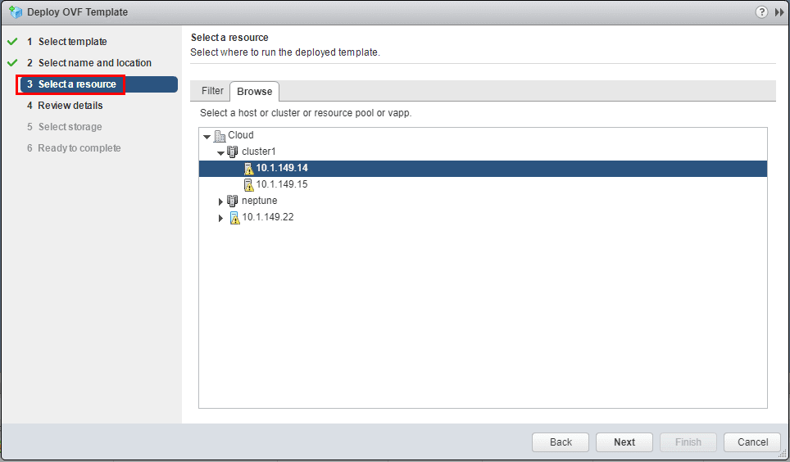Click the host icon for 10.1.149.14
Screen dimensions: 790x462
(247, 169)
